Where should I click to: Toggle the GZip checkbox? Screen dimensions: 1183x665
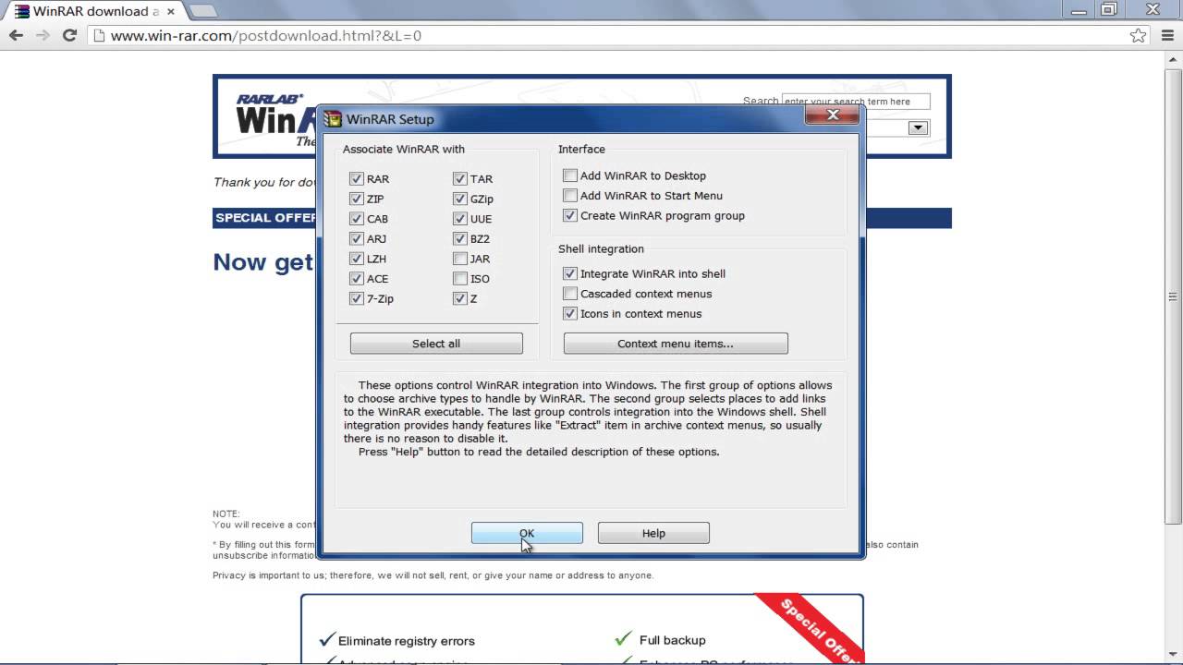pos(460,199)
